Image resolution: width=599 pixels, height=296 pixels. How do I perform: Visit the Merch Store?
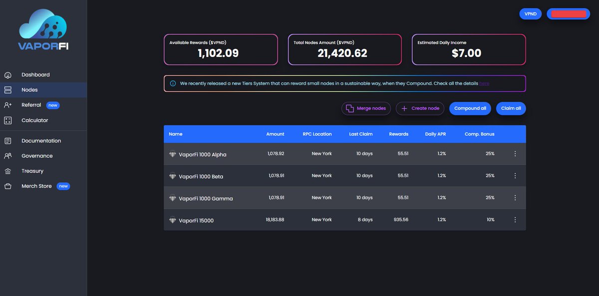tap(43, 186)
